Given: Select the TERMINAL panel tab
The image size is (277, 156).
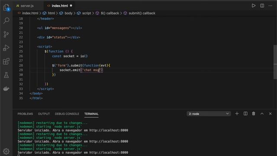Looking at the screenshot, I should pyautogui.click(x=91, y=114).
